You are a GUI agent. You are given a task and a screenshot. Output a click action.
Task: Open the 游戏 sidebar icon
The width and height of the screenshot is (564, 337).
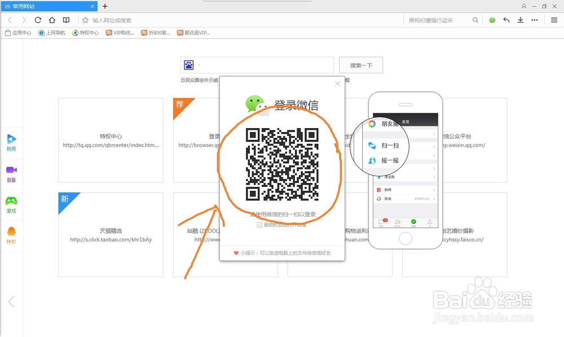coord(11,205)
